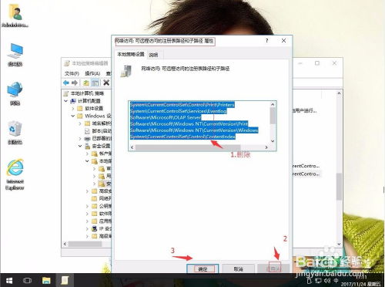
Task: Switch to the 说明 tab
Action: (x=153, y=55)
